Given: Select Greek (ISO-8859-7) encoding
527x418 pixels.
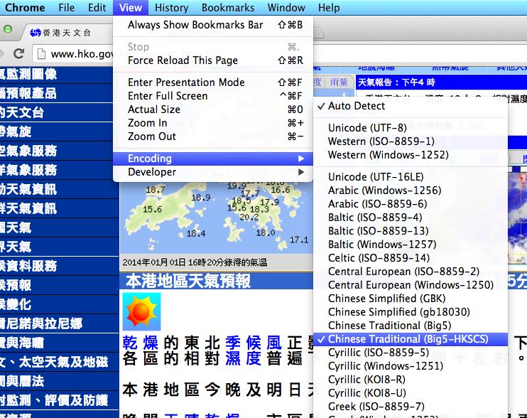Looking at the screenshot, I should click(x=410, y=406).
